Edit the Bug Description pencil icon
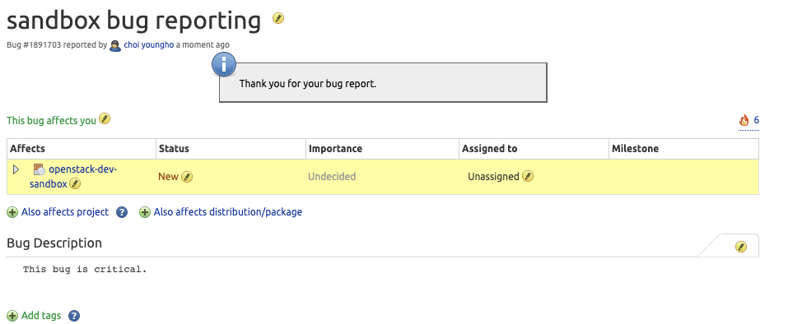 [741, 247]
